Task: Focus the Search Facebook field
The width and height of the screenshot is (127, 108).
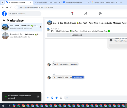Action: click(x=25, y=14)
